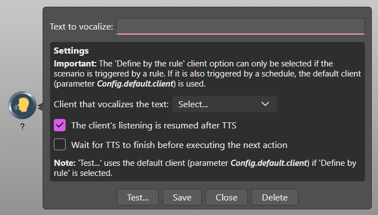Delete this vocalize action
Viewport: 378px width, 215px height.
pyautogui.click(x=275, y=197)
